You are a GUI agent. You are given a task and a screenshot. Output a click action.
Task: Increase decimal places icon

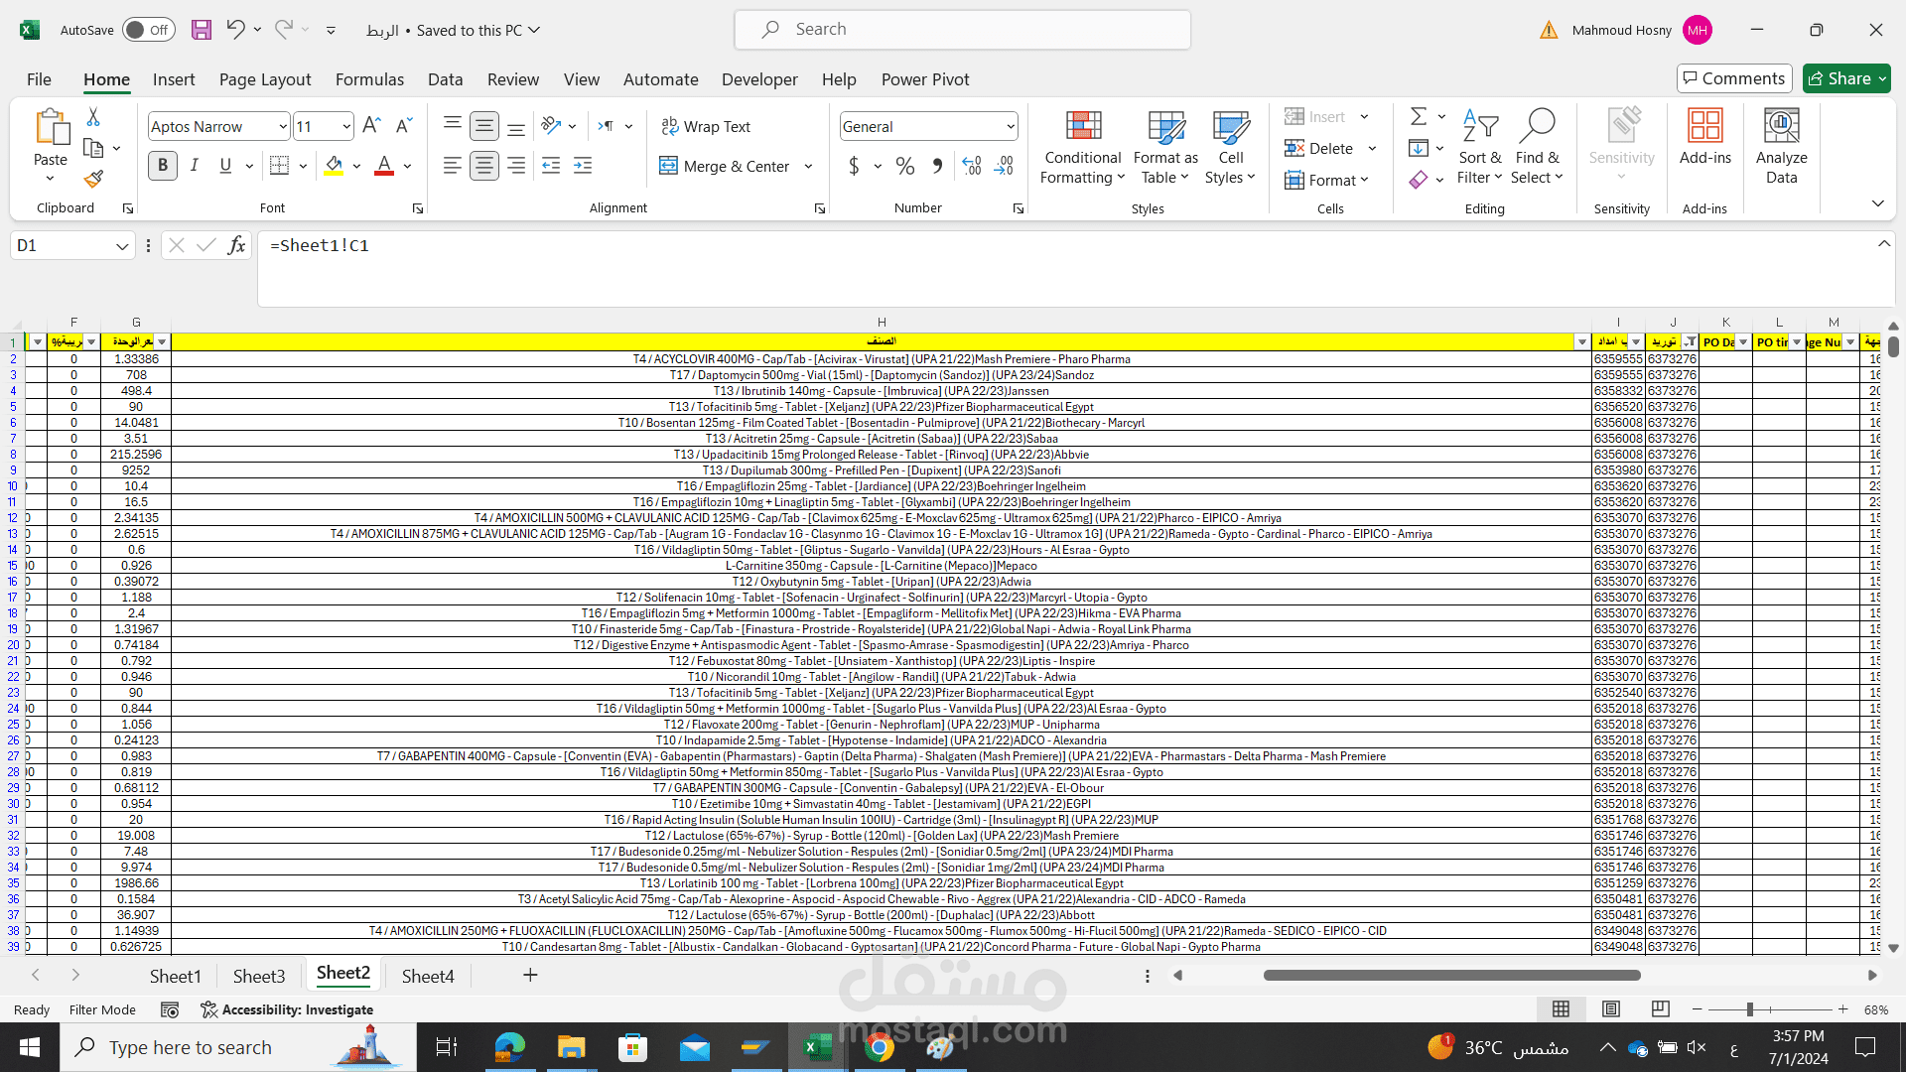click(972, 166)
